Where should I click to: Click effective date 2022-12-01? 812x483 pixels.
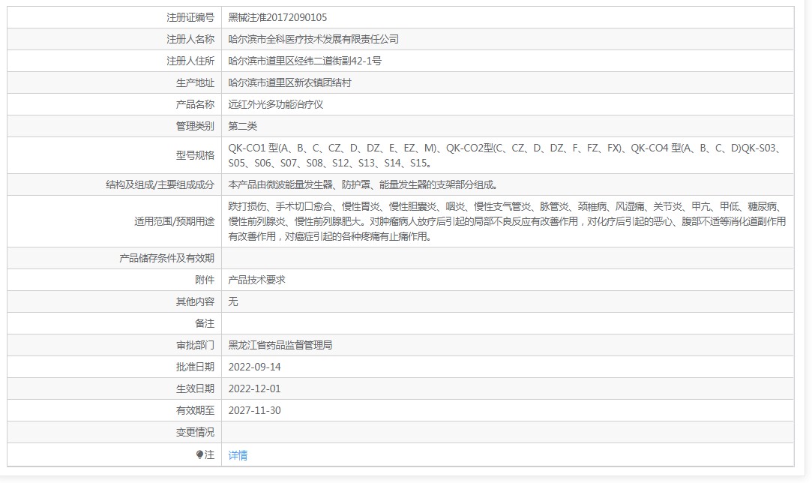[254, 388]
